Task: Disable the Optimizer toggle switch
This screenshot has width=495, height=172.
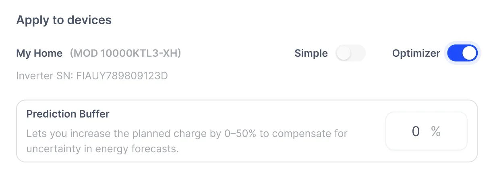Action: click(462, 53)
